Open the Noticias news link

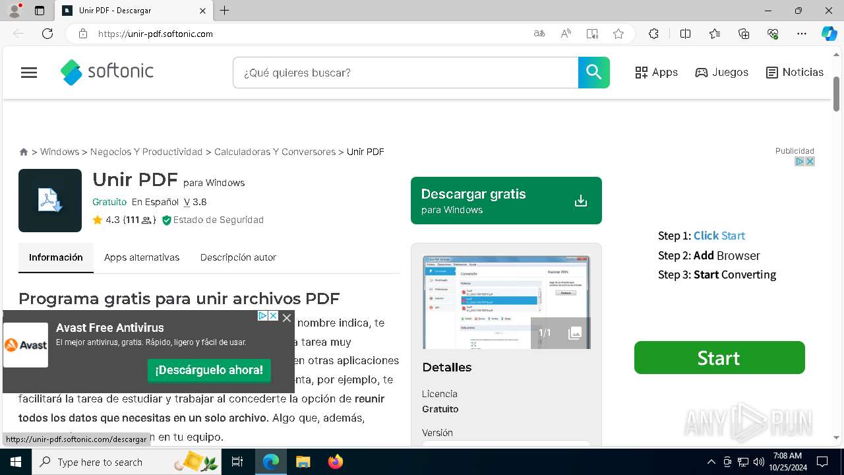(x=795, y=73)
